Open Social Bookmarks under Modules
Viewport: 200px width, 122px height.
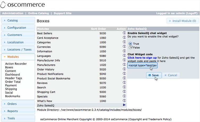12,94
